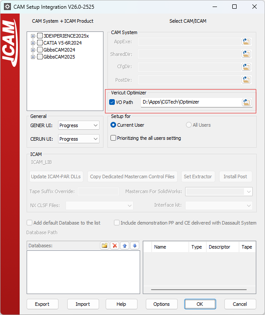Screen dimensions: 265x315
Task: Open Help
Action: pyautogui.click(x=121, y=304)
